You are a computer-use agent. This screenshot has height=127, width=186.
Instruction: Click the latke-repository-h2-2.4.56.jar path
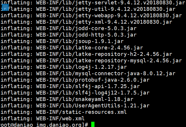tap(104, 54)
